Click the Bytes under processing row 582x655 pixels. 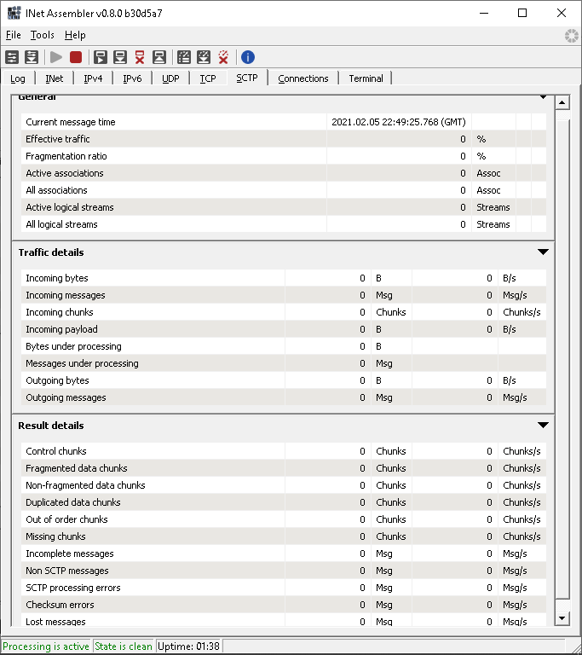pyautogui.click(x=284, y=347)
